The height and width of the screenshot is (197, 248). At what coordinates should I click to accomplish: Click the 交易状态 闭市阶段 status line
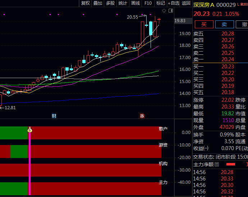pyautogui.click(x=220, y=157)
